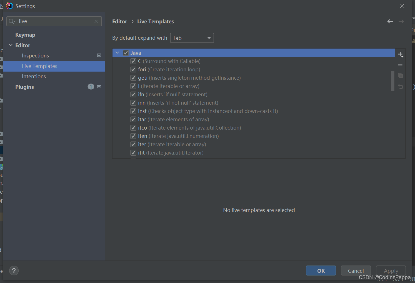Navigate forward with the right arrow
This screenshot has height=283, width=415.
[x=401, y=21]
